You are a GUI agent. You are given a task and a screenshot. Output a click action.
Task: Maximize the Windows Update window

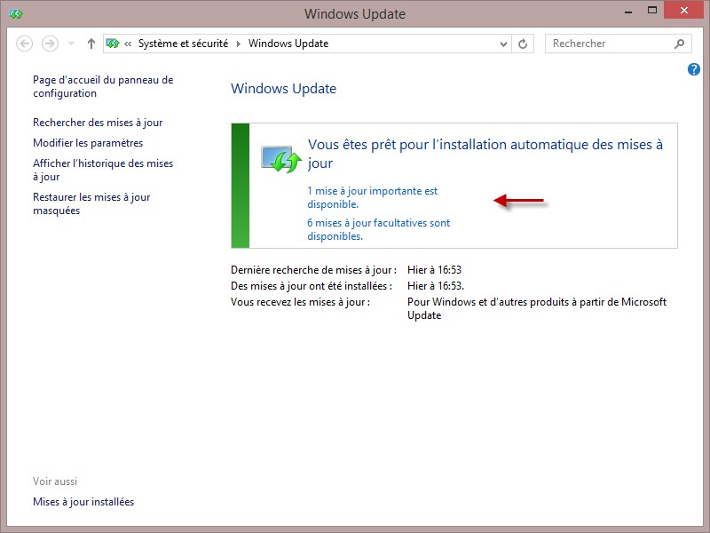[652, 10]
